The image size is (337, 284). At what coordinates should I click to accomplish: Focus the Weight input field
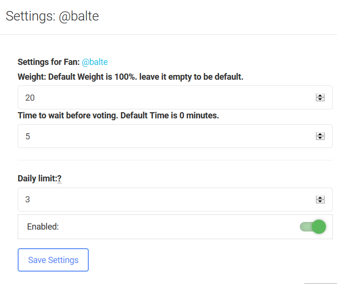coord(162,97)
